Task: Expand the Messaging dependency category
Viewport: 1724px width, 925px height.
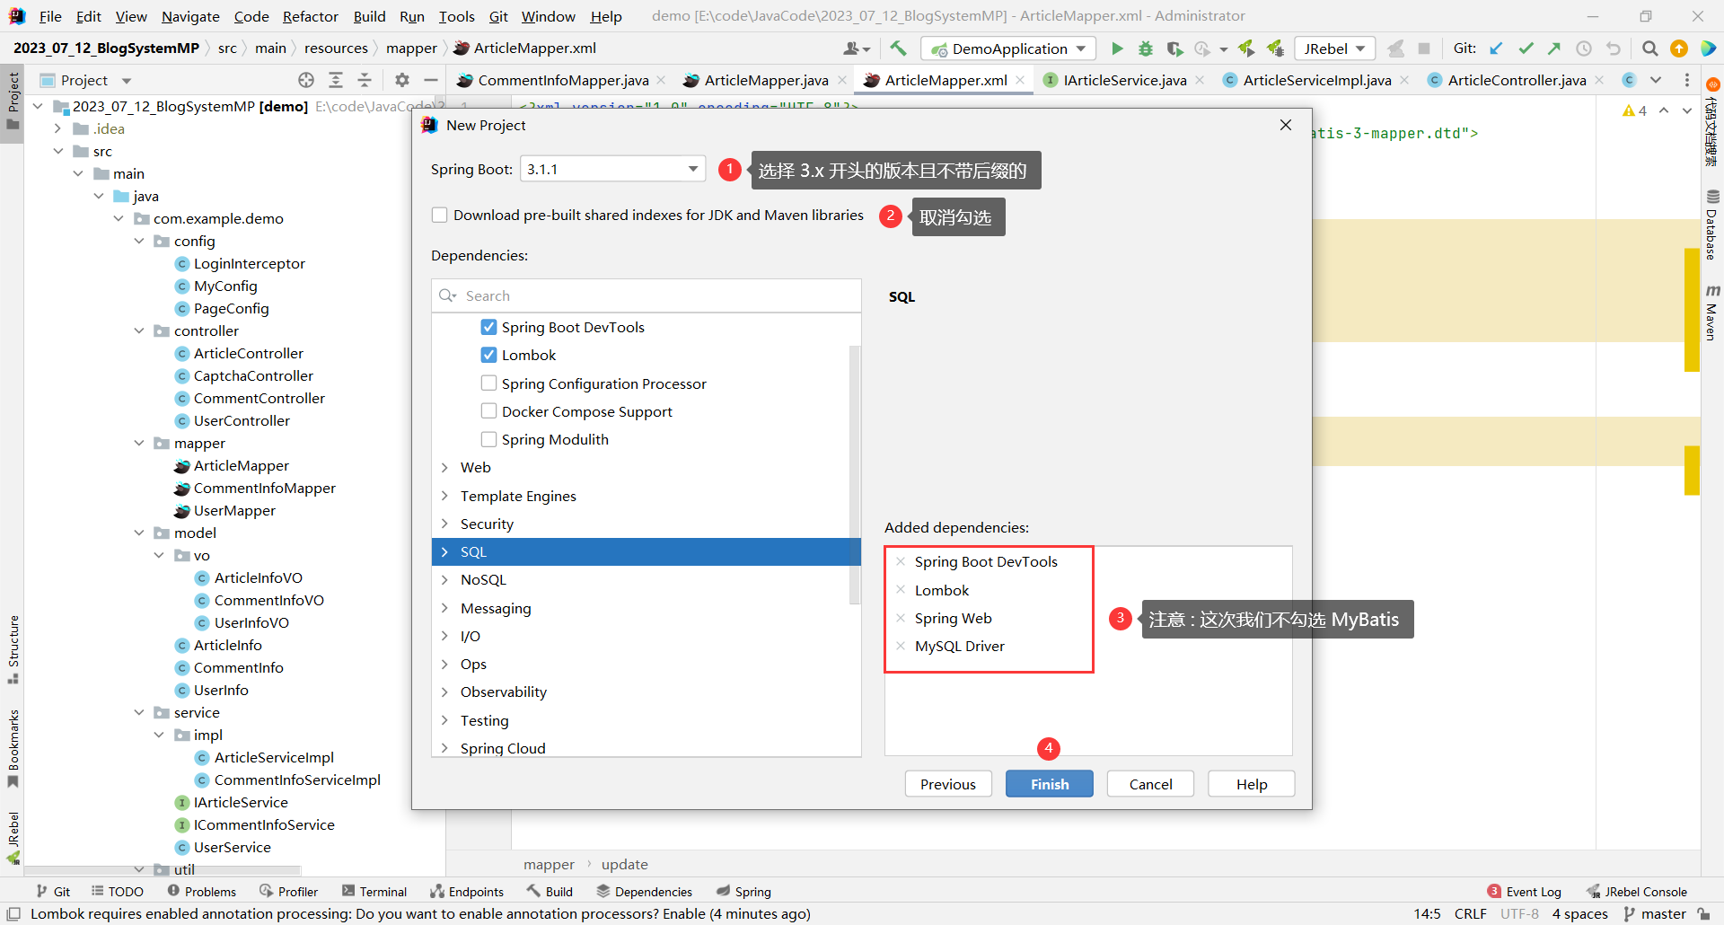Action: pyautogui.click(x=444, y=608)
